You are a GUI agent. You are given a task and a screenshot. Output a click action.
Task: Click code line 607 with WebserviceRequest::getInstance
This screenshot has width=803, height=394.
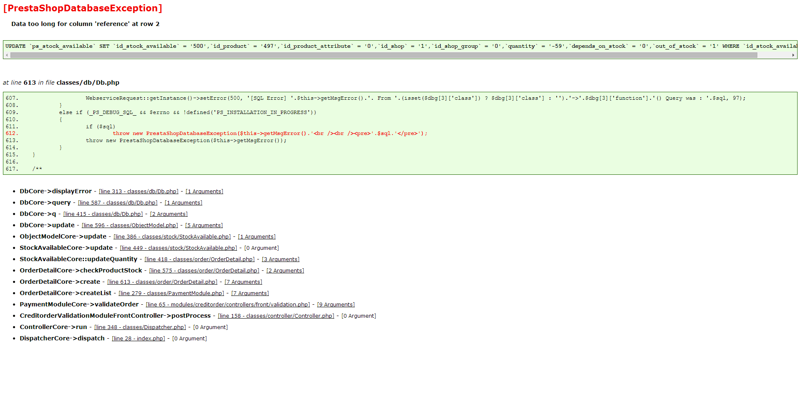(x=416, y=98)
